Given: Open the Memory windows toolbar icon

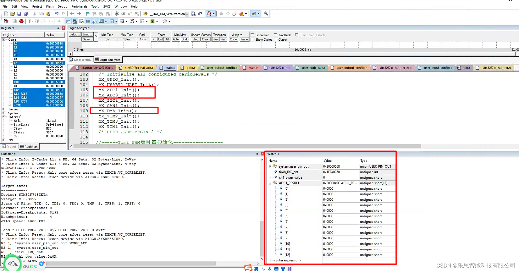Looking at the screenshot, I should [x=112, y=21].
